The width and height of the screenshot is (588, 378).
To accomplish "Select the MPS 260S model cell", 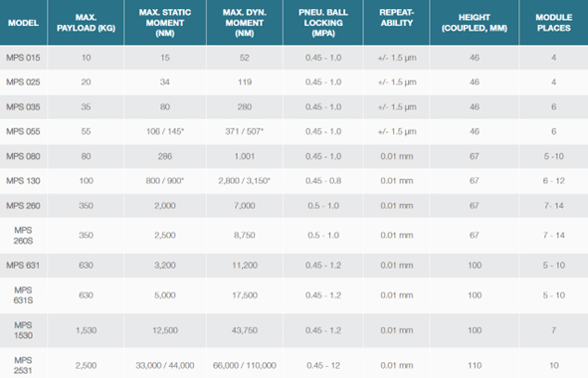I will (23, 236).
